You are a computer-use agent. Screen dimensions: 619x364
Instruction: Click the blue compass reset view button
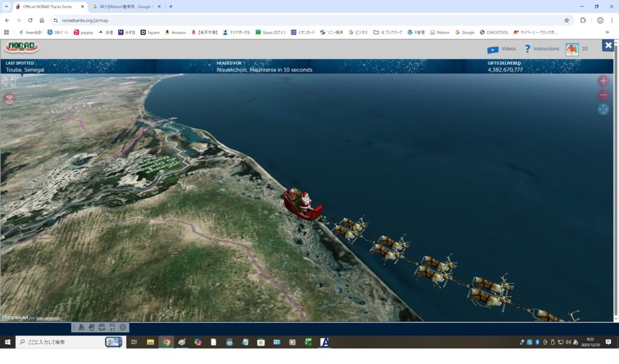pos(603,109)
